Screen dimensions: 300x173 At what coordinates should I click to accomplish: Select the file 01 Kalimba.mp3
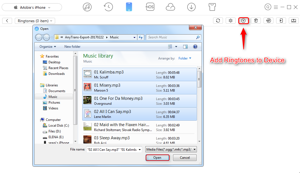[x=140, y=75]
